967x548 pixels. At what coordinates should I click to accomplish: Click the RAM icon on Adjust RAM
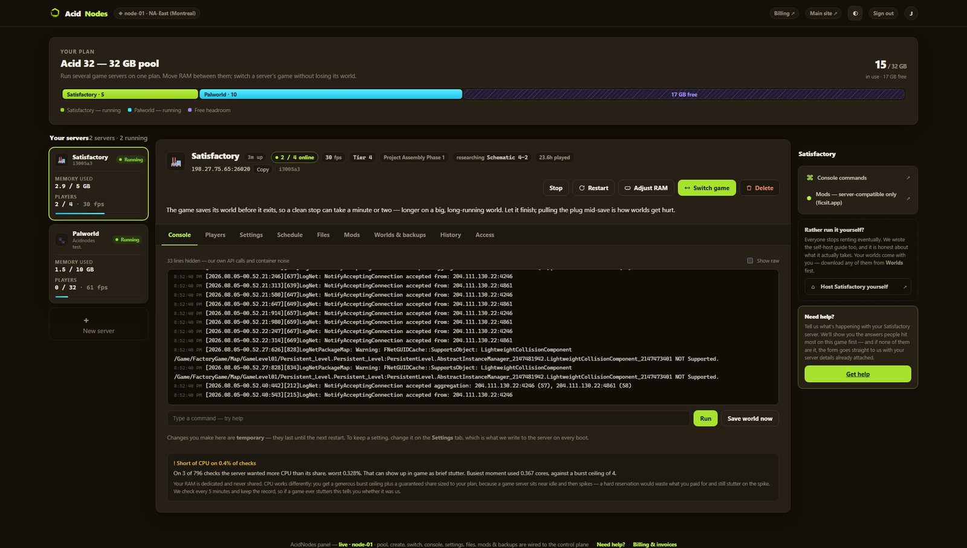[627, 188]
